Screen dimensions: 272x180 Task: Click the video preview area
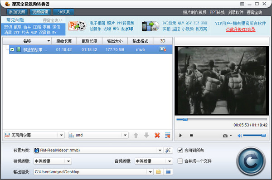coord(222,81)
